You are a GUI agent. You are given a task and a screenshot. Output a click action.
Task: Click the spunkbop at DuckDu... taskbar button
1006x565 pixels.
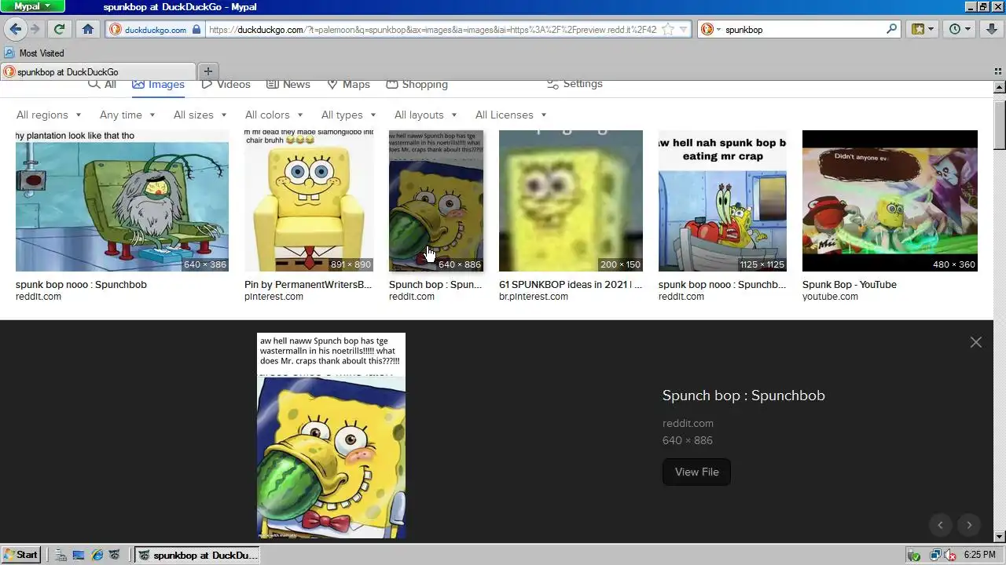pos(196,555)
